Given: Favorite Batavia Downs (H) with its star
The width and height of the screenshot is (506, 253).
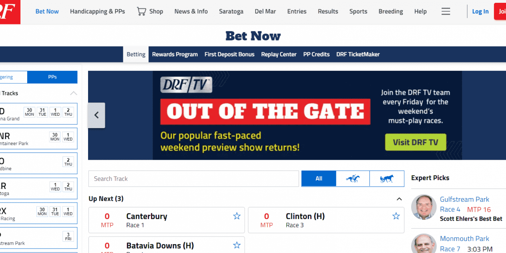Looking at the screenshot, I should [x=237, y=245].
